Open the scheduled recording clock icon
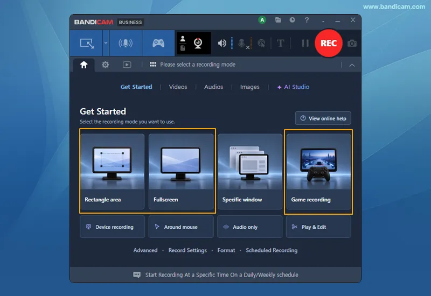This screenshot has height=296, width=431. (292, 20)
